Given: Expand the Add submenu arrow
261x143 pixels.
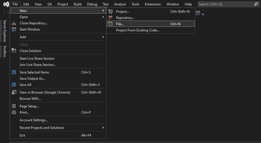Looking at the screenshot, I should coord(103,37).
